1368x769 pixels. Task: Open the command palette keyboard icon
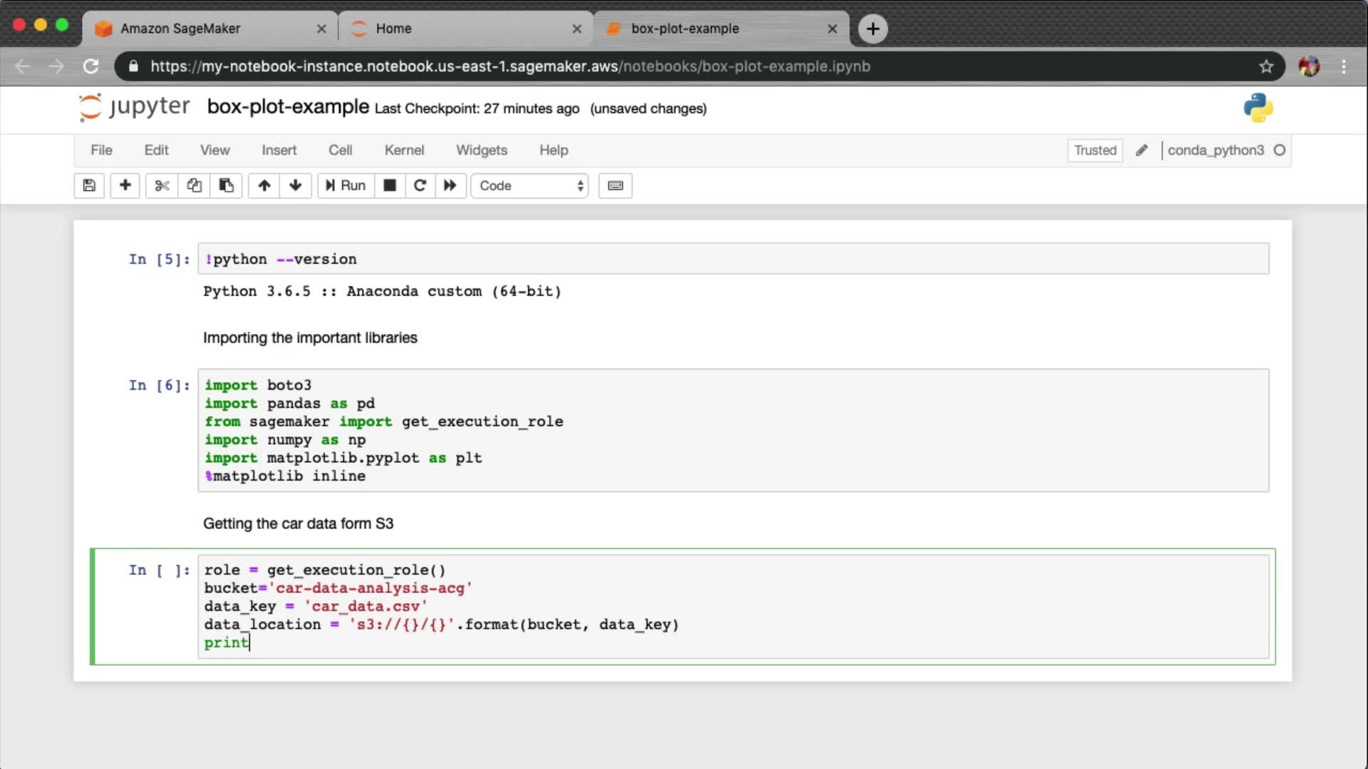tap(615, 186)
